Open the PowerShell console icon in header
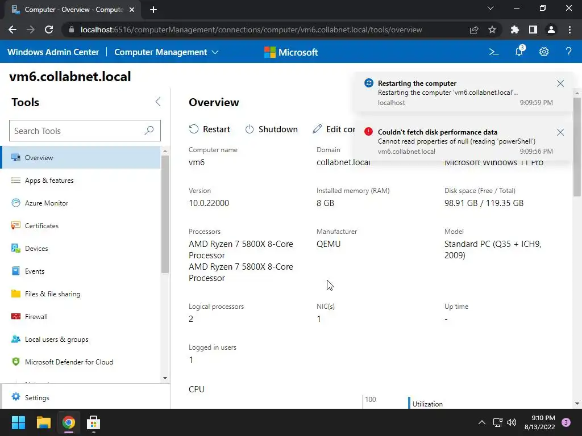Viewport: 582px width, 436px height. (494, 52)
